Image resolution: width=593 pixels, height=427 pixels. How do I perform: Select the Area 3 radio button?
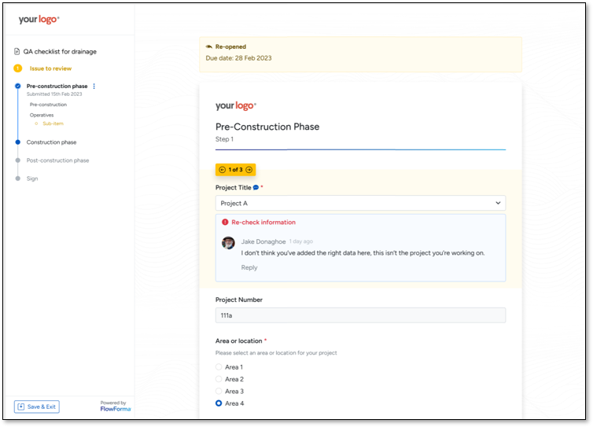click(219, 391)
